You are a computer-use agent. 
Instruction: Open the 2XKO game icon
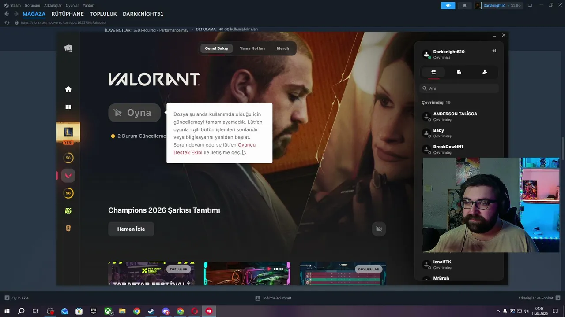(68, 211)
